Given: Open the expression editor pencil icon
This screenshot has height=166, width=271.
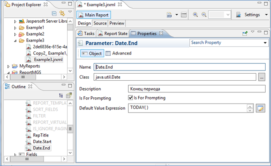Looking at the screenshot, I should pyautogui.click(x=261, y=108).
